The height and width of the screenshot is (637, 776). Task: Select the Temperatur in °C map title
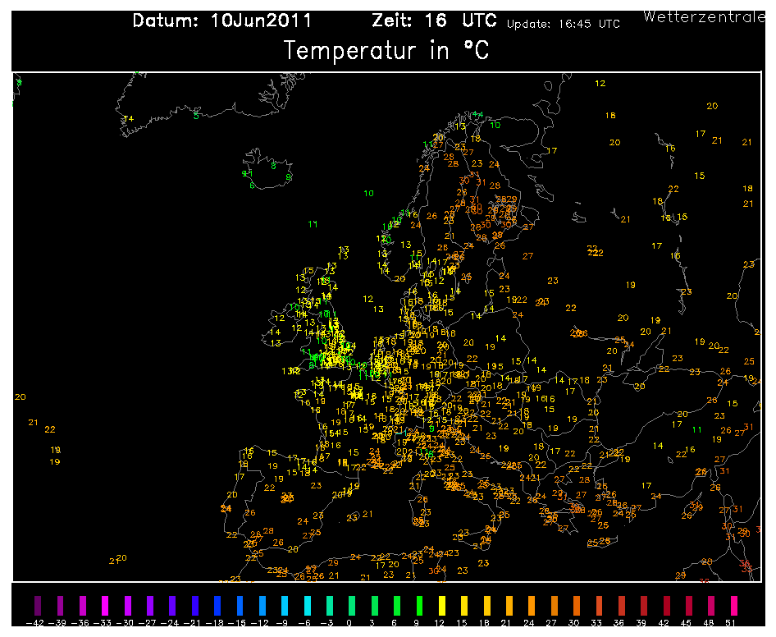coord(386,51)
